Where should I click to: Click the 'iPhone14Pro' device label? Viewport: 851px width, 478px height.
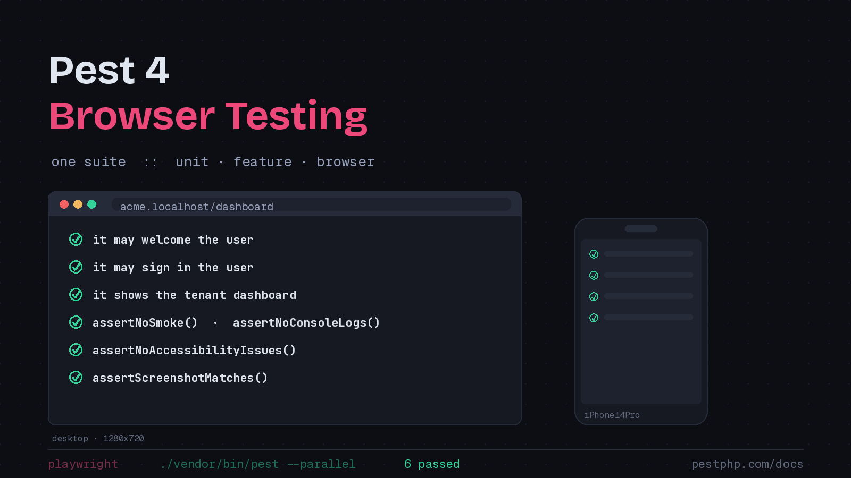pyautogui.click(x=612, y=415)
